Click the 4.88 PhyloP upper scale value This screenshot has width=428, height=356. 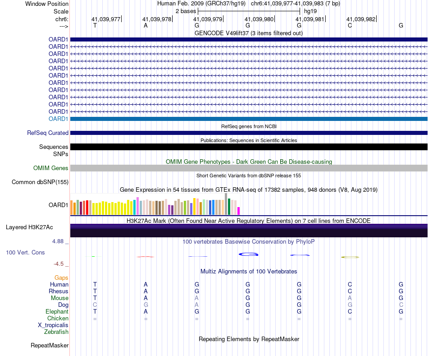(58, 241)
